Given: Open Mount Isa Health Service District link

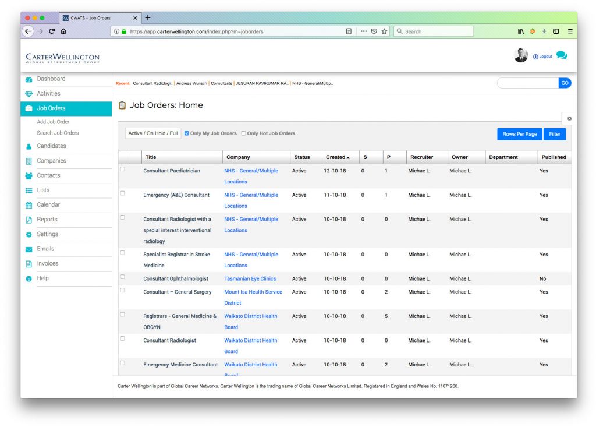Looking at the screenshot, I should coord(253,297).
